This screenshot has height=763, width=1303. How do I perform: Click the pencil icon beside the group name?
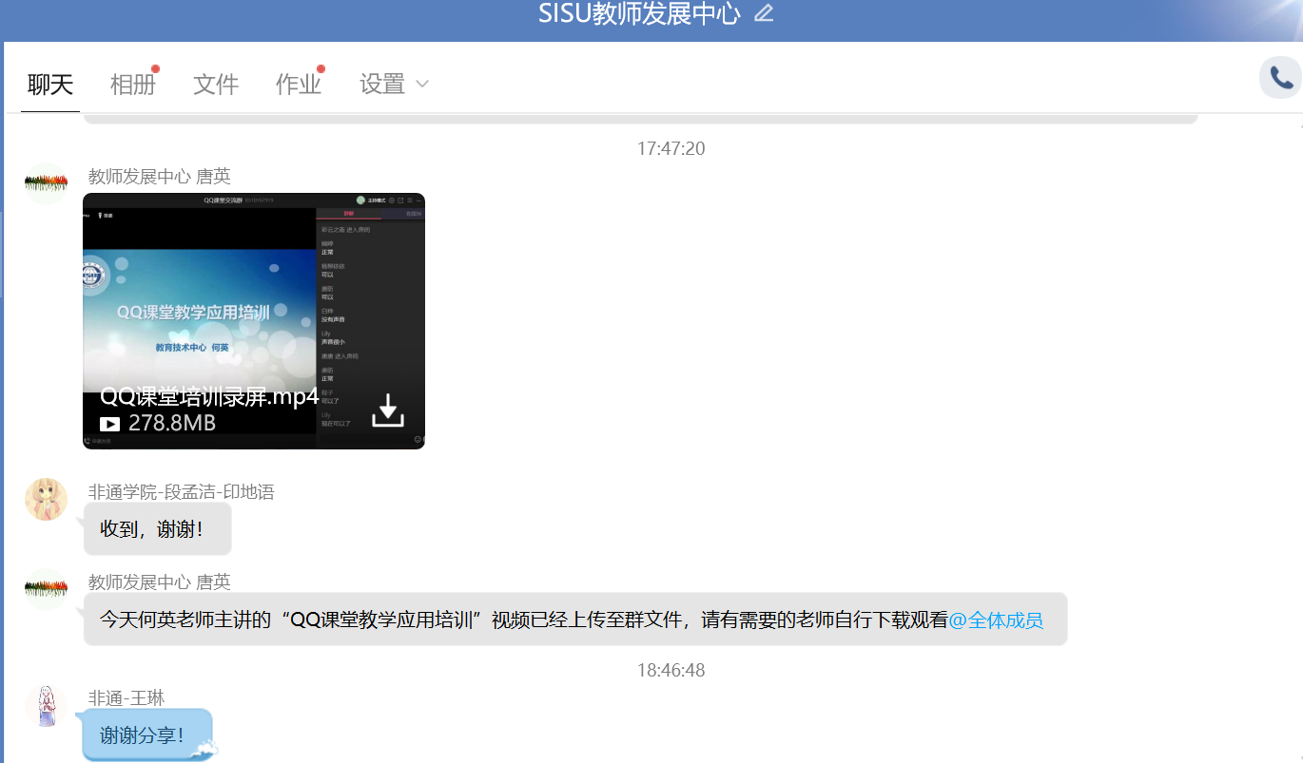click(x=764, y=13)
